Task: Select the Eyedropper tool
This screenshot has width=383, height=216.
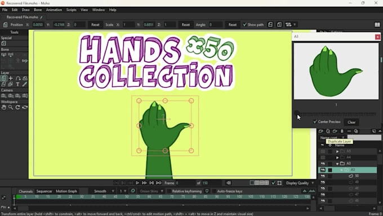Action: point(25,84)
